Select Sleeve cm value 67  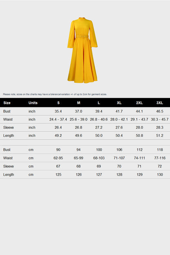coord(58,166)
